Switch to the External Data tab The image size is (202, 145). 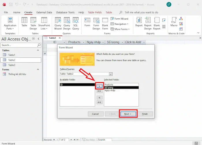click(44, 13)
